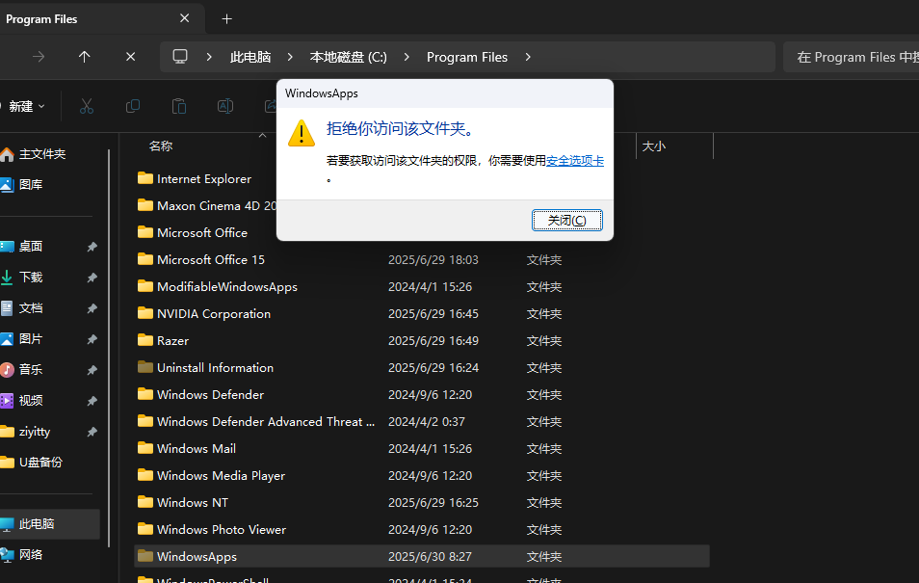919x583 pixels.
Task: Click the Internet Explorer folder icon
Action: (x=145, y=178)
